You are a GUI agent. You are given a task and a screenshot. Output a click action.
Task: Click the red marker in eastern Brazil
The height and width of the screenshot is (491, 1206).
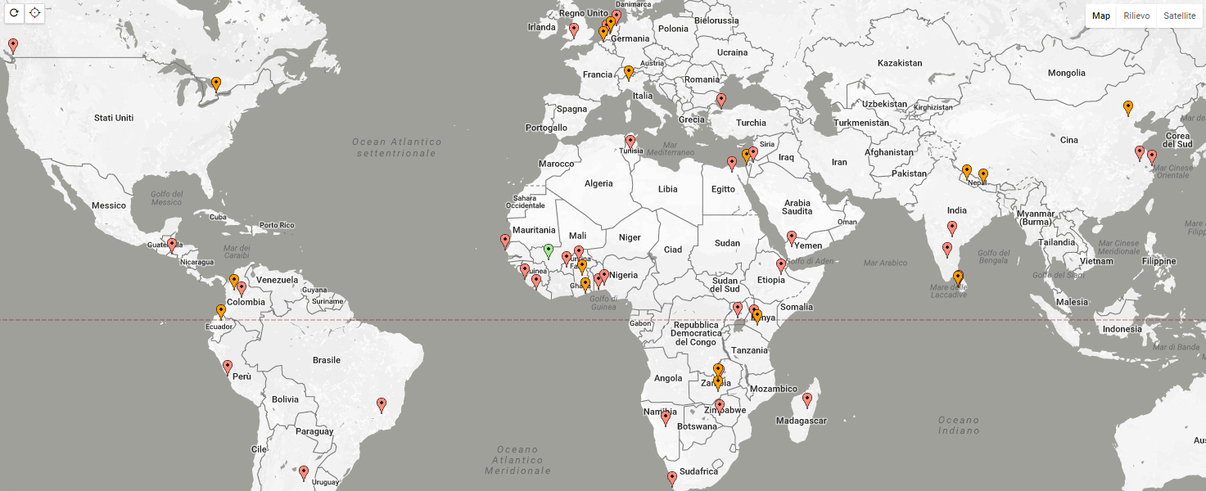[x=382, y=404]
